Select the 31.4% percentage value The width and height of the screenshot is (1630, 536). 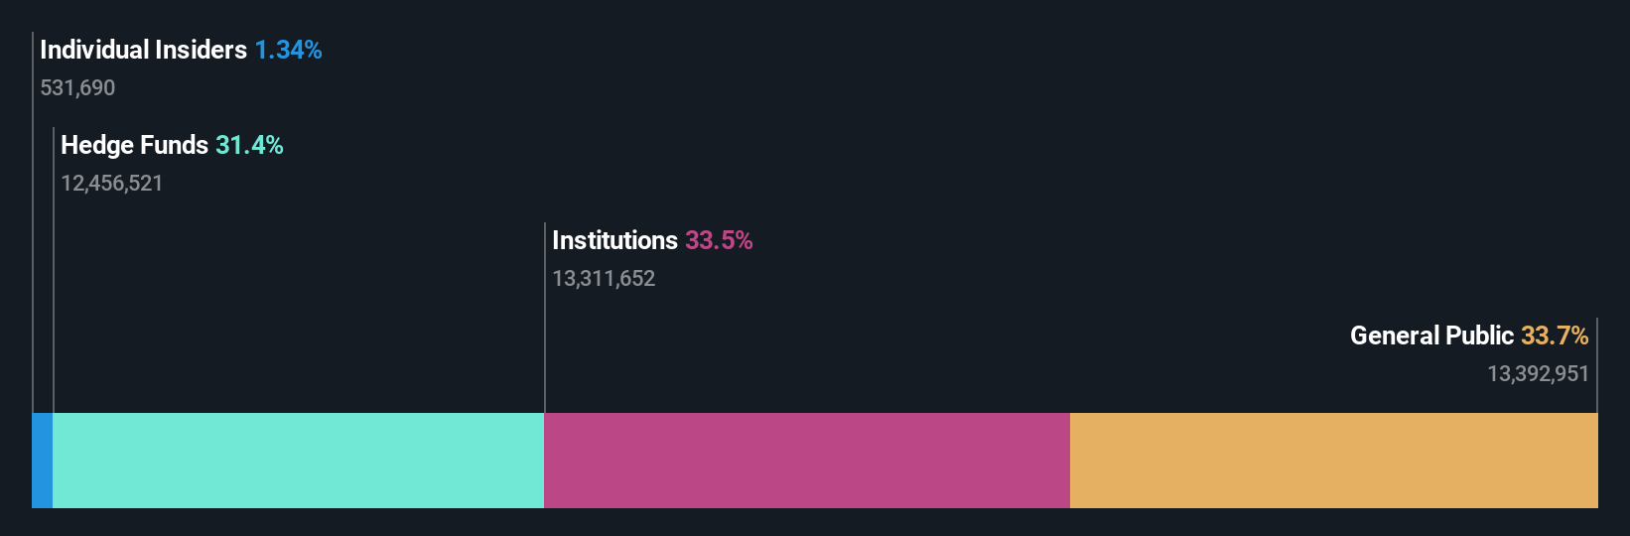pos(249,145)
